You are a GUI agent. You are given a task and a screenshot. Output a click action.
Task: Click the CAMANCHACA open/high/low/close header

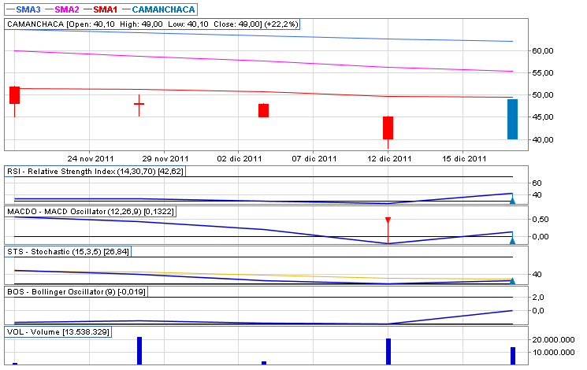click(153, 24)
